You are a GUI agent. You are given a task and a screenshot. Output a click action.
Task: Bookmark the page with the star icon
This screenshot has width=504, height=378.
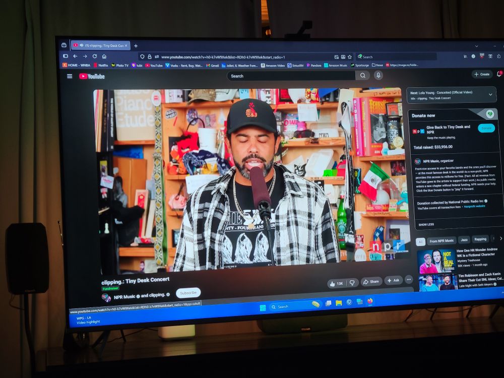pyautogui.click(x=349, y=57)
